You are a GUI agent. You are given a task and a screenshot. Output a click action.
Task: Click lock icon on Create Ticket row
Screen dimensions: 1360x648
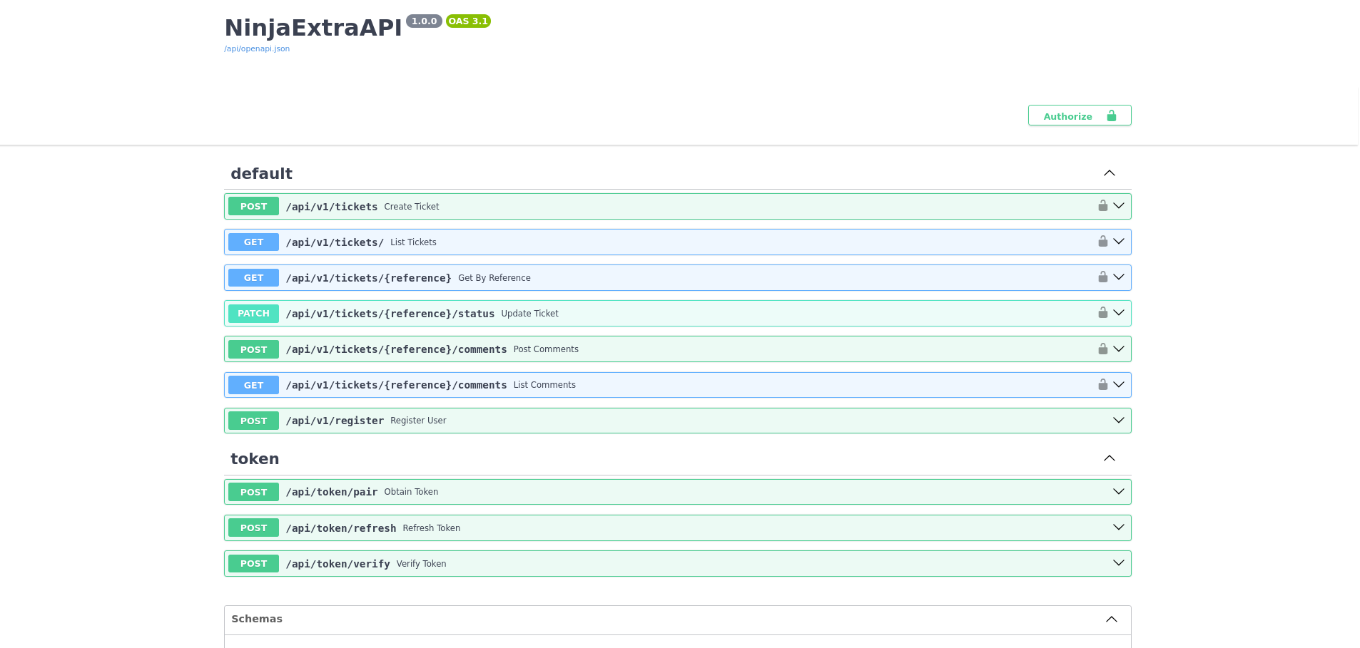pyautogui.click(x=1102, y=206)
